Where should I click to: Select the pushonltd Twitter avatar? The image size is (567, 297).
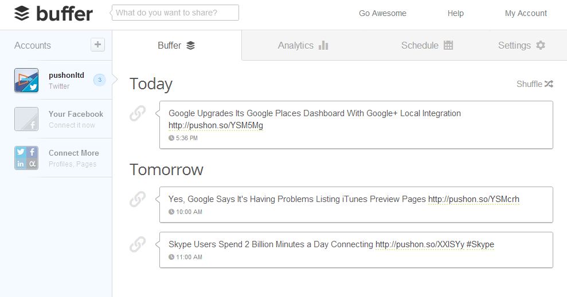pyautogui.click(x=26, y=81)
